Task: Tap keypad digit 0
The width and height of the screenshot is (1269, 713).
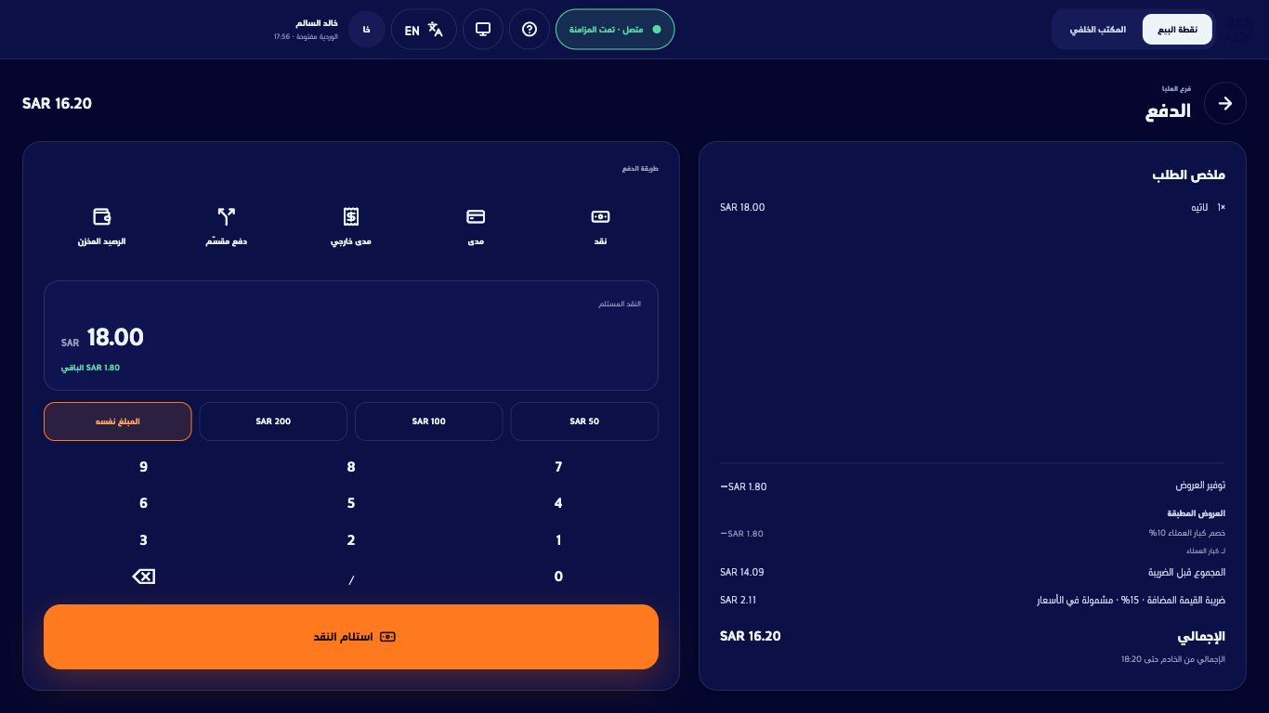Action: tap(558, 577)
